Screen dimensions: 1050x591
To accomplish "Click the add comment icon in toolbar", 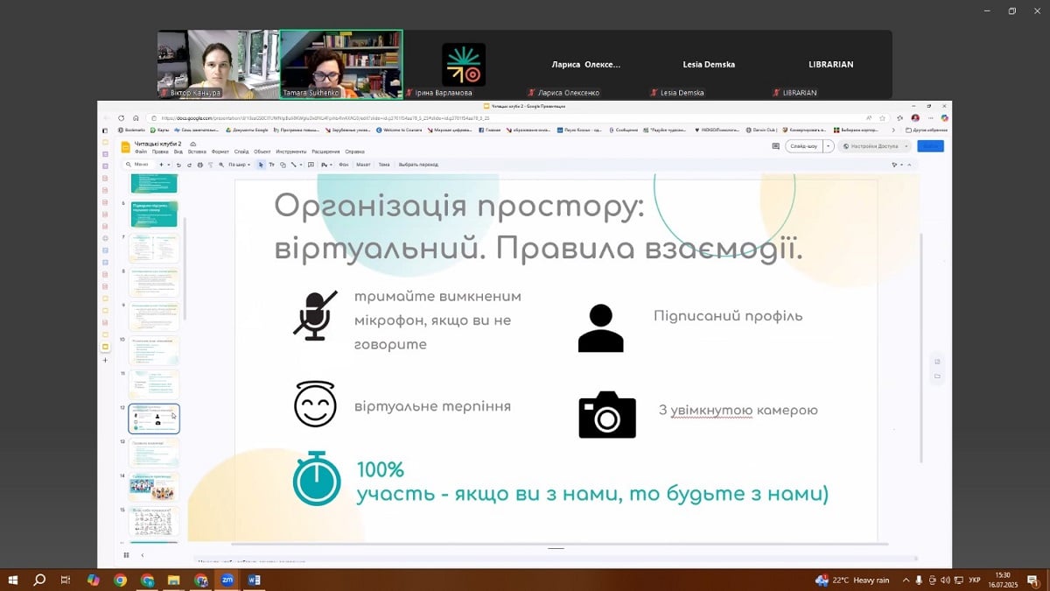I will [x=311, y=165].
